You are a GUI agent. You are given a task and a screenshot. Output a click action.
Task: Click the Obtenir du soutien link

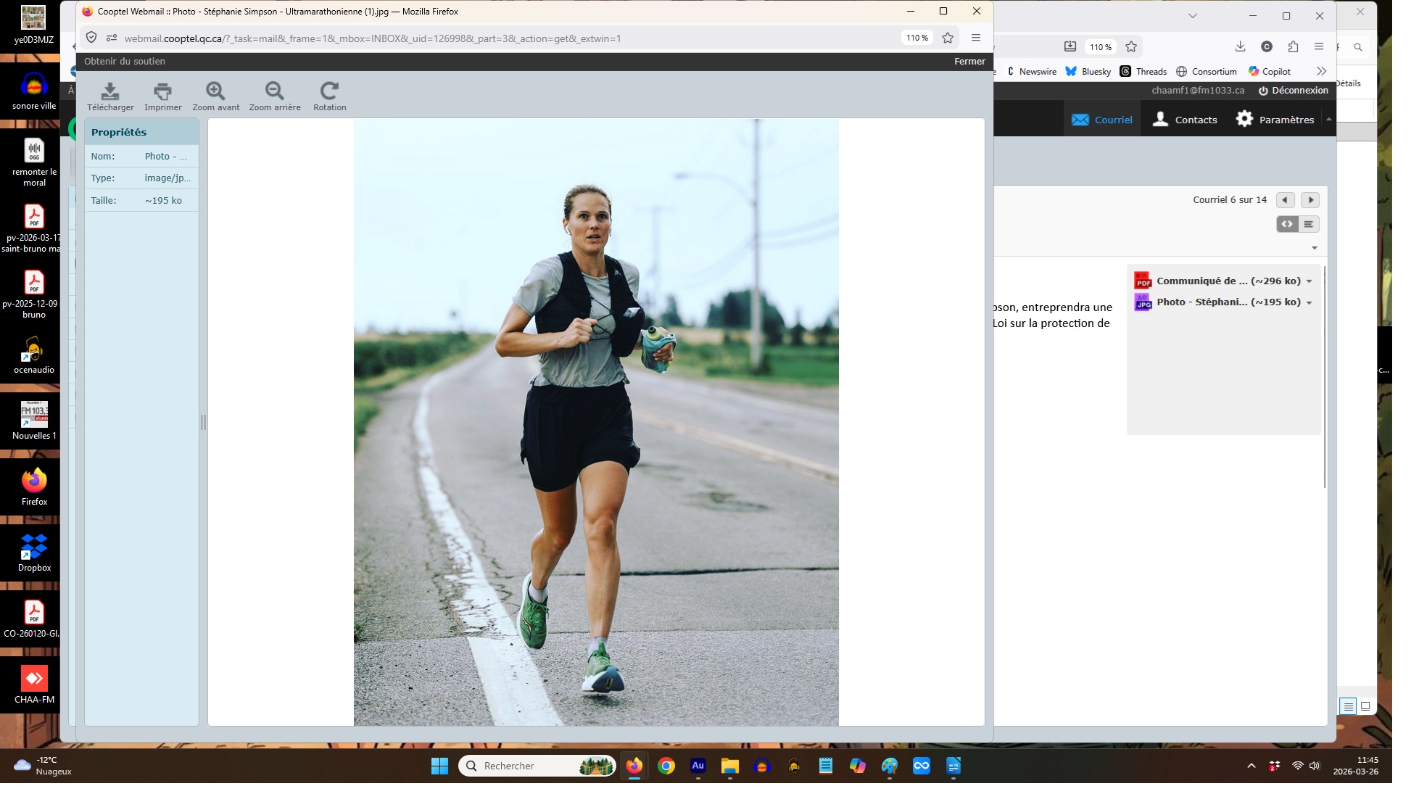[x=125, y=62]
